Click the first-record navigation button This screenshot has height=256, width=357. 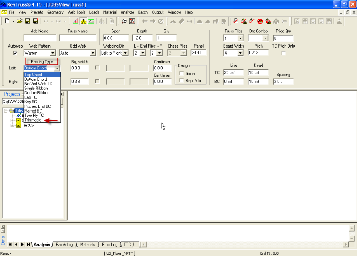pos(10,244)
